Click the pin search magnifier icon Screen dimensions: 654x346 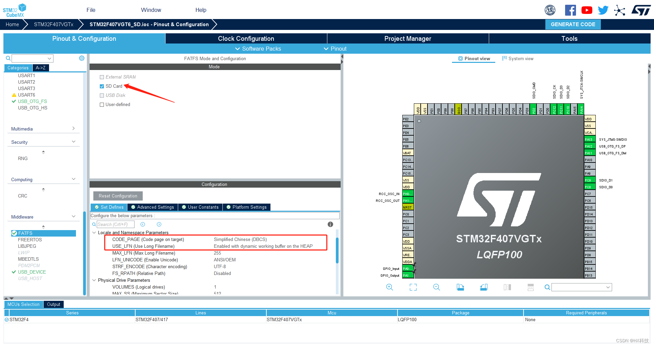pyautogui.click(x=547, y=287)
